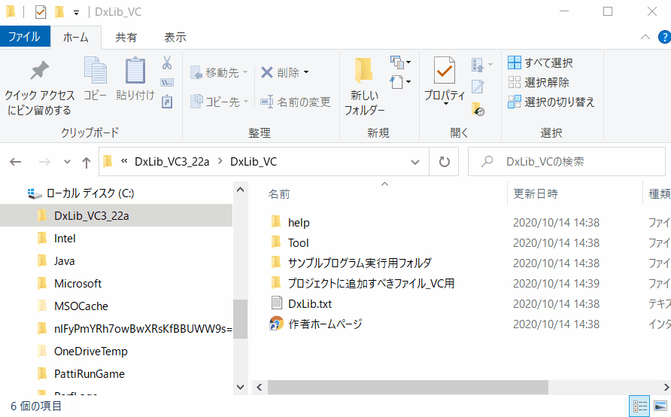The image size is (671, 417).
Task: Select MSOCache in the navigation pane
Action: (x=81, y=306)
